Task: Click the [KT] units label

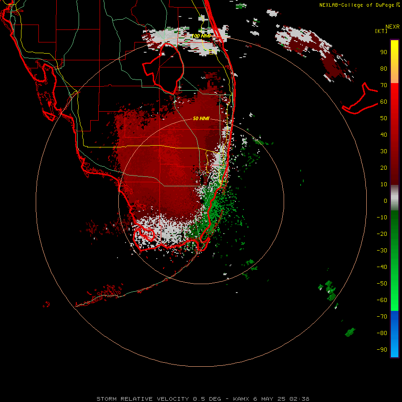Action: tap(381, 31)
